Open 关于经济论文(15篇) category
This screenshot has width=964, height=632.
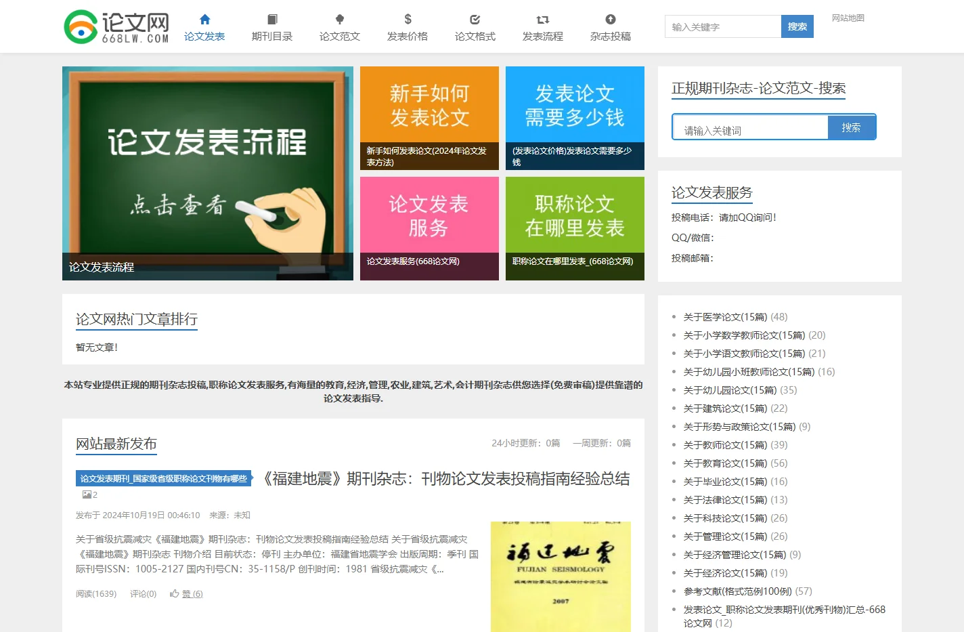pyautogui.click(x=725, y=573)
